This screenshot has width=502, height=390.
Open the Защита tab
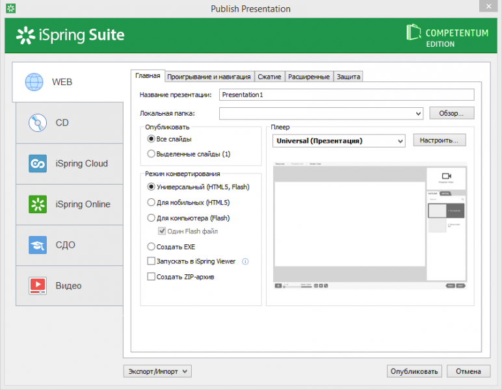[348, 77]
